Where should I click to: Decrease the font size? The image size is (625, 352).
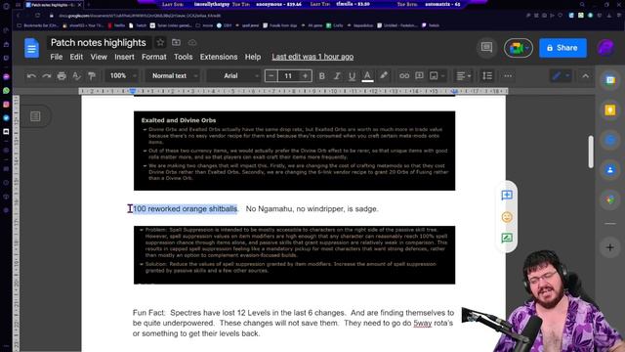pyautogui.click(x=271, y=76)
